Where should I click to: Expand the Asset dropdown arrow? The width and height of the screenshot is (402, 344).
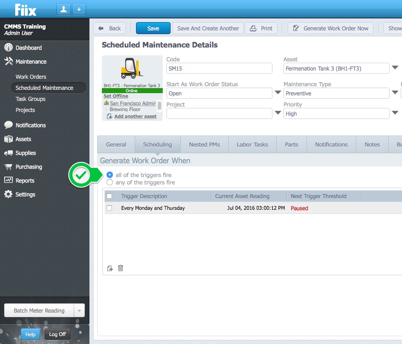pos(395,67)
